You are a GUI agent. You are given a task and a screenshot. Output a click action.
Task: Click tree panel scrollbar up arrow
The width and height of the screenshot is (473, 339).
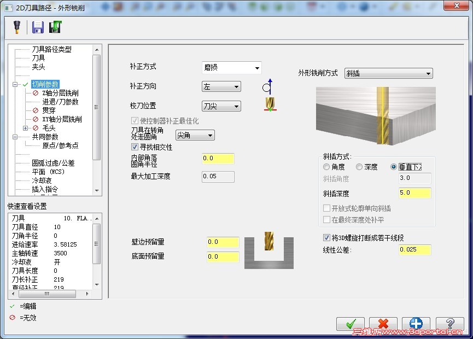click(x=97, y=49)
